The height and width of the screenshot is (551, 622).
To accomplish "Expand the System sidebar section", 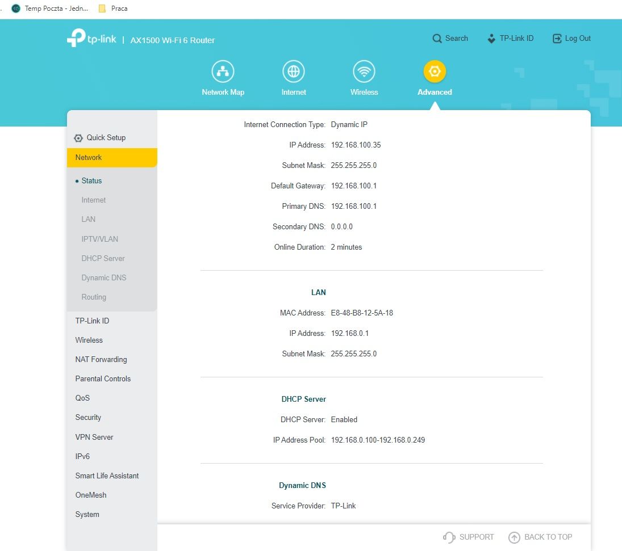I will pos(87,515).
